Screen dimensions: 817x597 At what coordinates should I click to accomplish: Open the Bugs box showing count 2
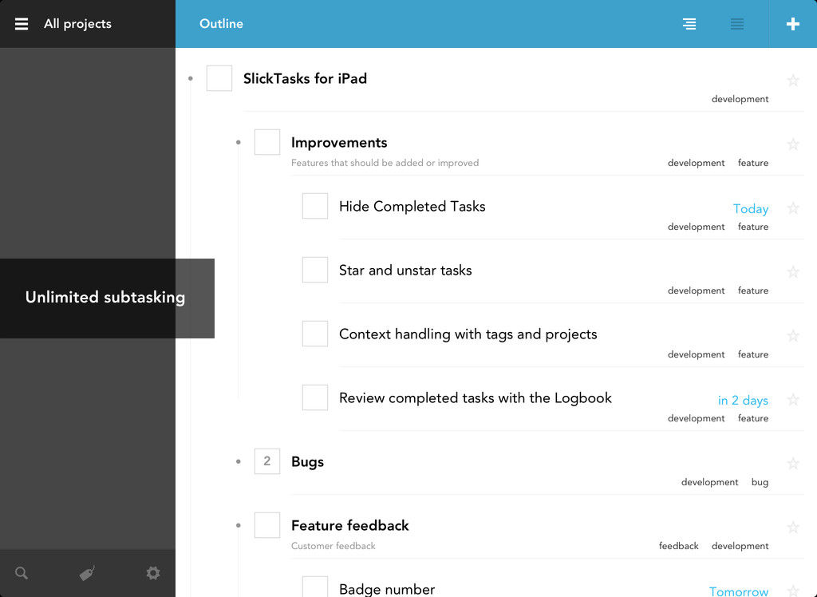point(266,461)
